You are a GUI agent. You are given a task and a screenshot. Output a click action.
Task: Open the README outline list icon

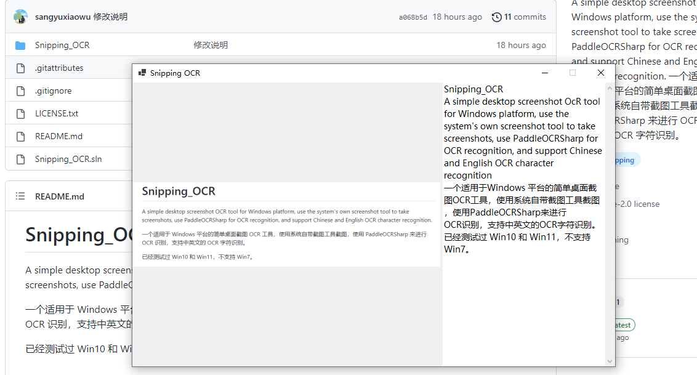tap(20, 196)
